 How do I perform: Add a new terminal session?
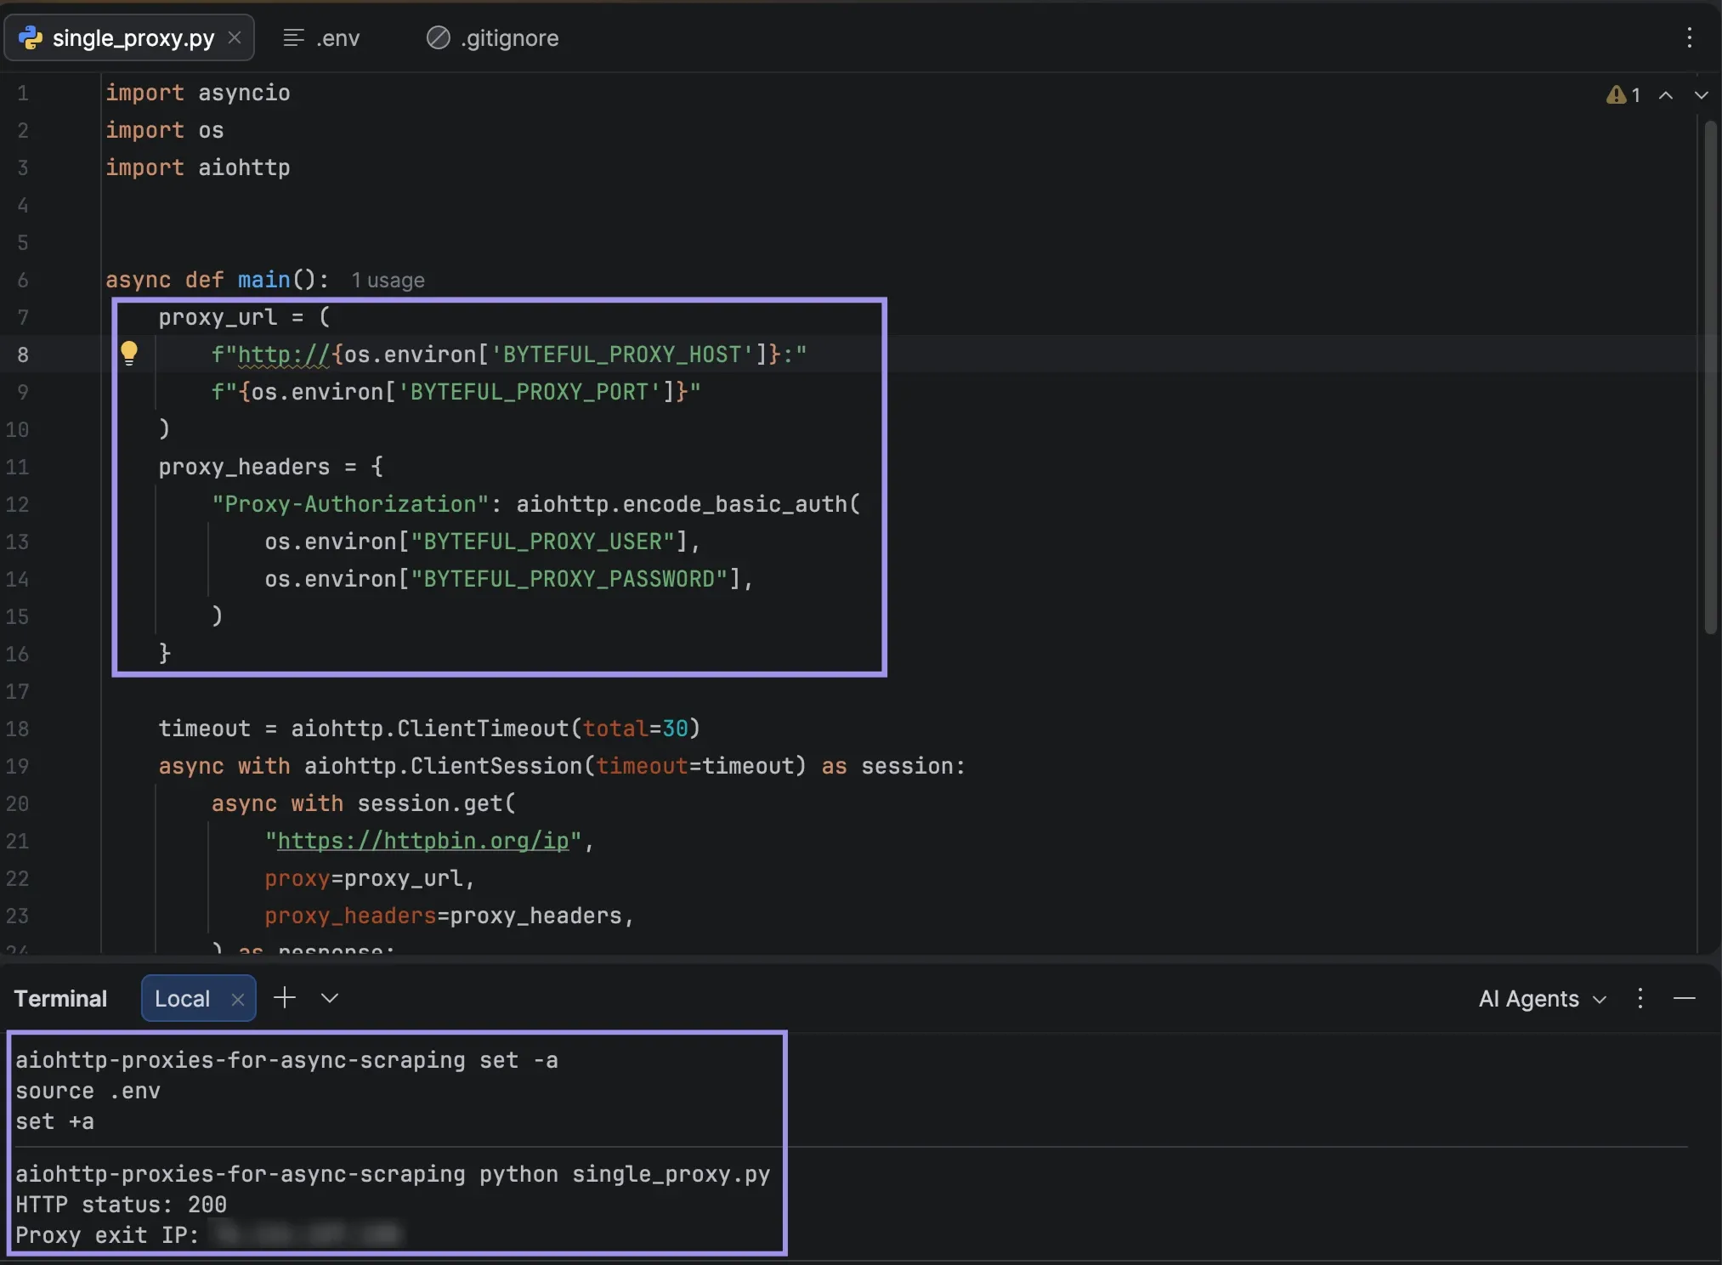pyautogui.click(x=285, y=997)
